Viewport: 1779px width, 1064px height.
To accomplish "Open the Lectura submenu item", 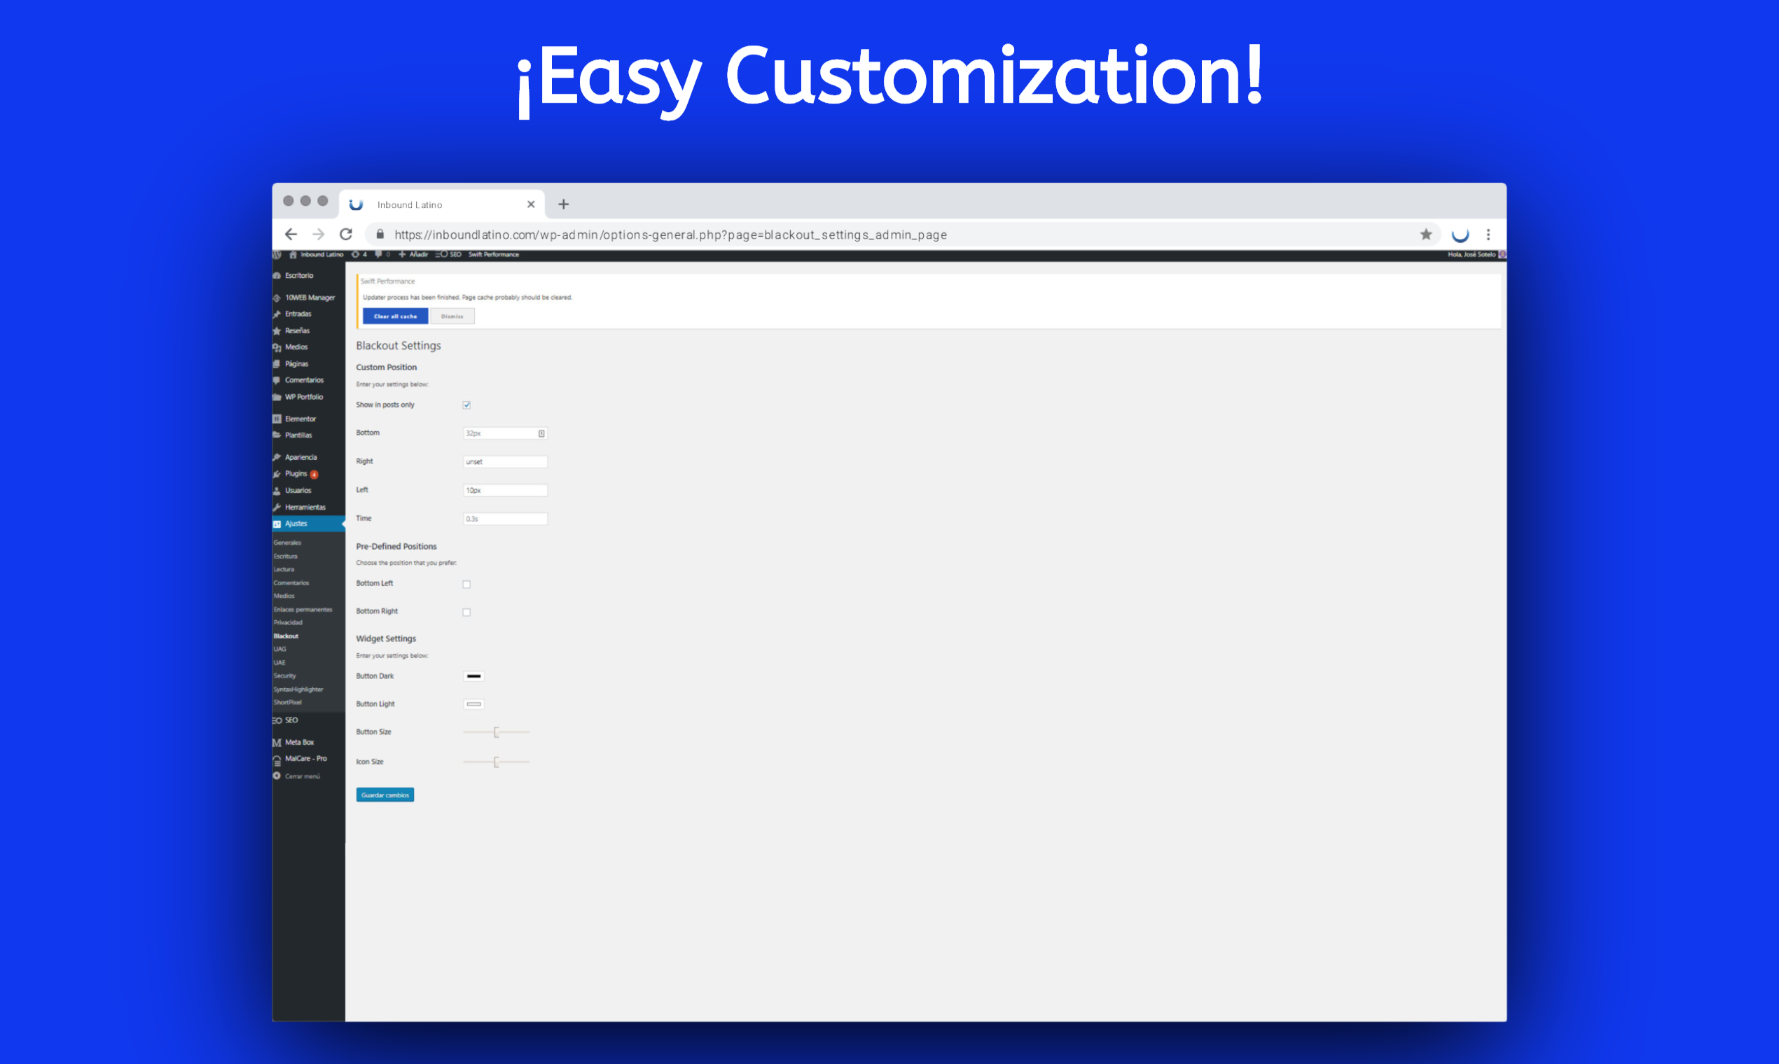I will coord(284,569).
